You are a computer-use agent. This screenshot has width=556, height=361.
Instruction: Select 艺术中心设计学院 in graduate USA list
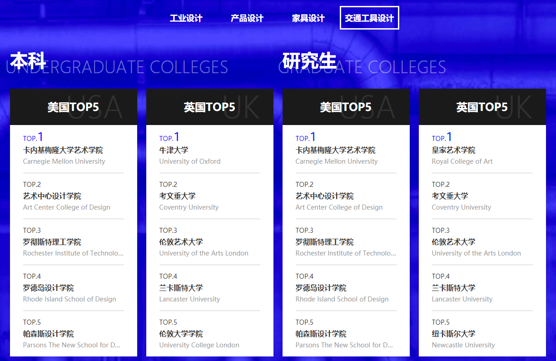[325, 196]
